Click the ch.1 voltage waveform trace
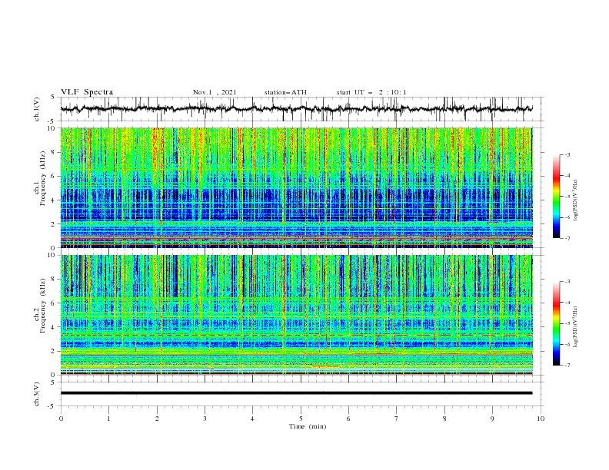This screenshot has width=609, height=470. 296,109
